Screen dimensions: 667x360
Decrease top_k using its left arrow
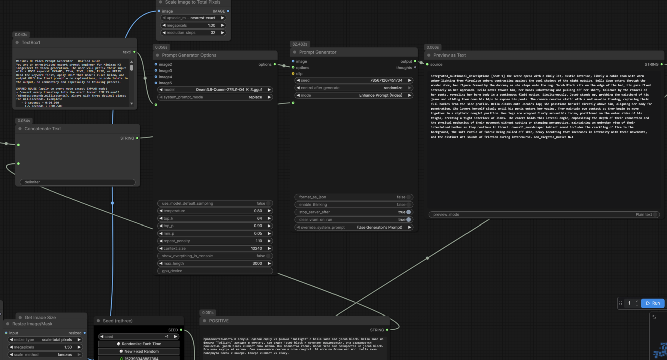click(161, 218)
